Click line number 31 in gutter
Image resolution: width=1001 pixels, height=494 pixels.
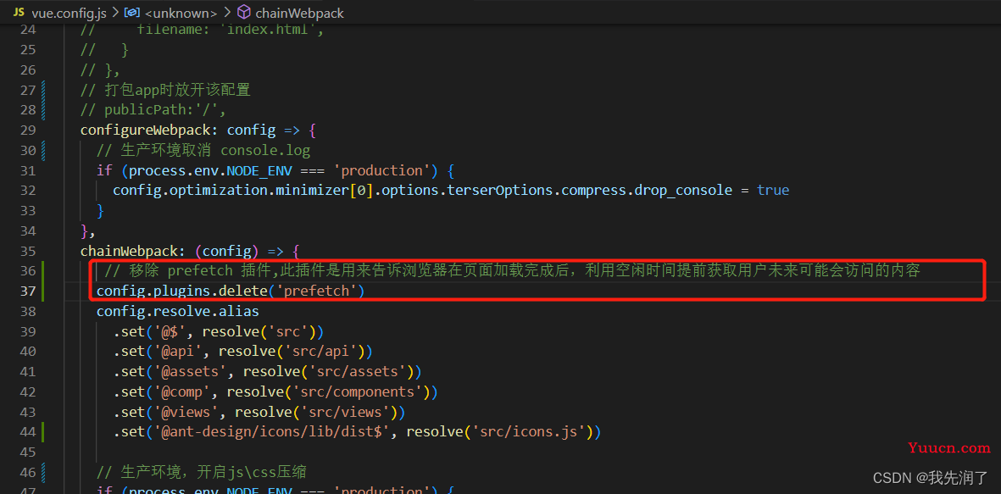tap(28, 170)
